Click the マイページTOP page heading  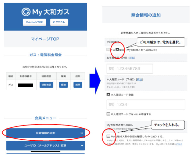coord(45,39)
